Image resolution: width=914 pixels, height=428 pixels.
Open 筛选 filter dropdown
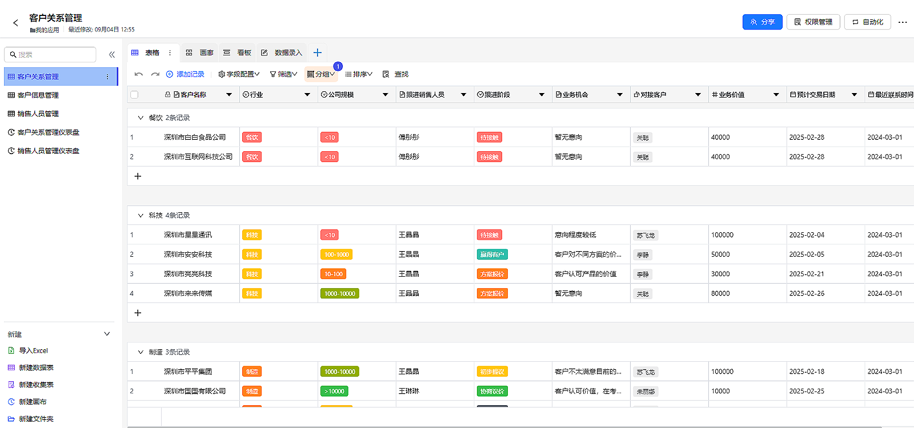284,74
